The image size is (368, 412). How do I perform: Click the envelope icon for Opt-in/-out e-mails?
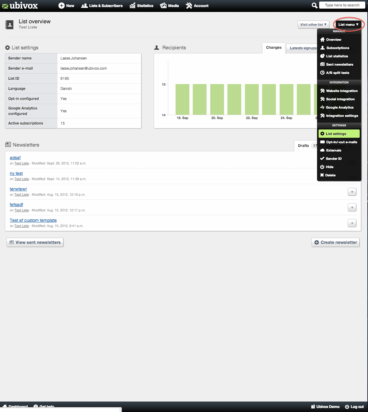322,142
